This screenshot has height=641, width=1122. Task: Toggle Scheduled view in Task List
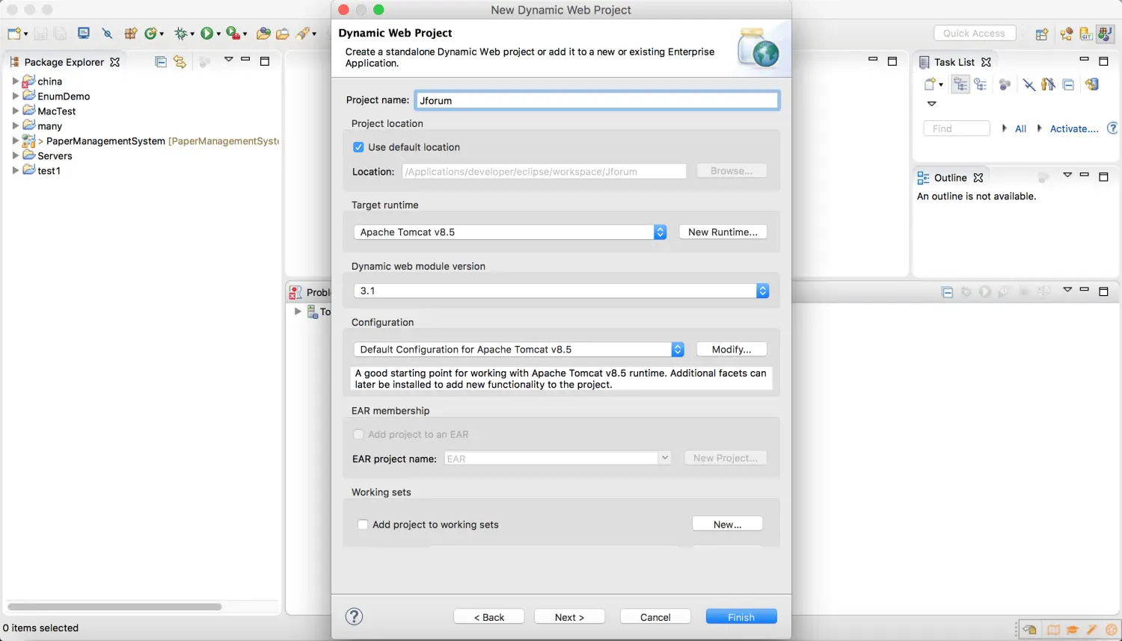tap(980, 84)
